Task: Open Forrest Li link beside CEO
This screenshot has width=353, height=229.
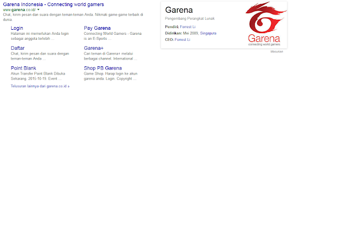Action: coord(183,39)
